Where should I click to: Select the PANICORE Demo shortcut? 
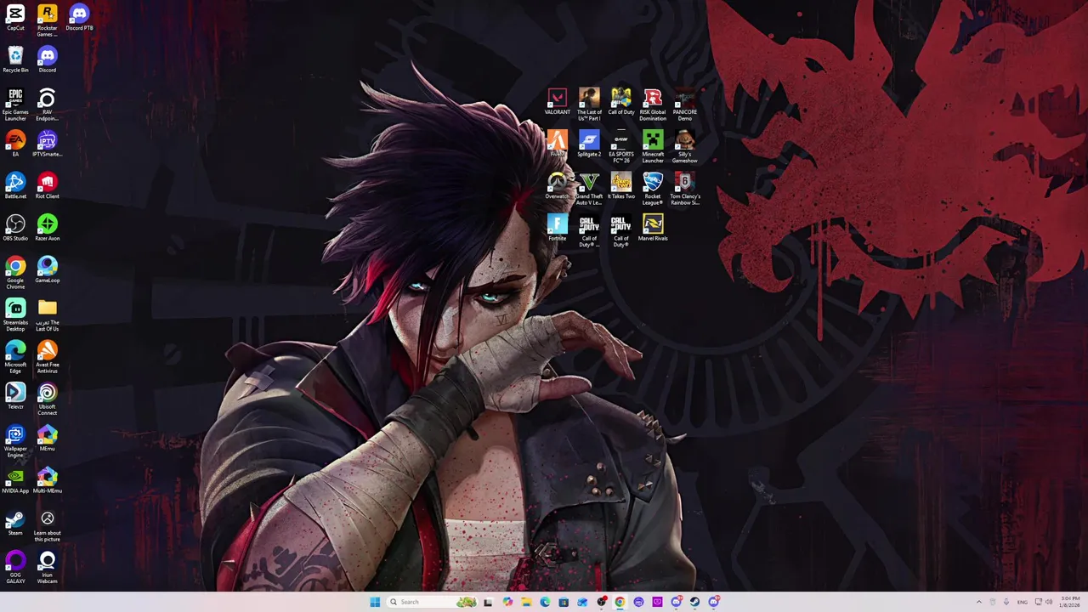click(x=685, y=105)
